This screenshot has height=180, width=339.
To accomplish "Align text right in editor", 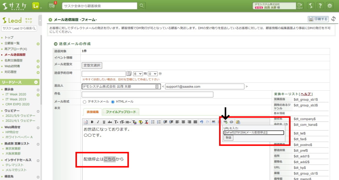I will coord(190,122).
